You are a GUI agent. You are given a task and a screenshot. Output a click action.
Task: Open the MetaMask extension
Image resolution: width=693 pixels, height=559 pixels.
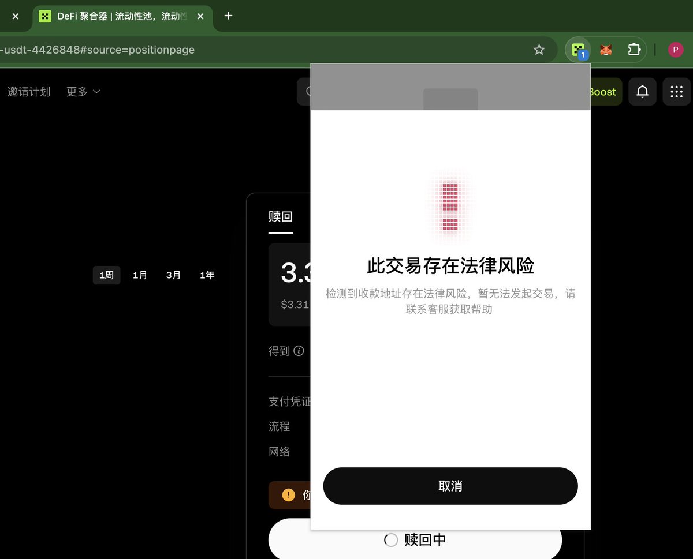click(605, 50)
